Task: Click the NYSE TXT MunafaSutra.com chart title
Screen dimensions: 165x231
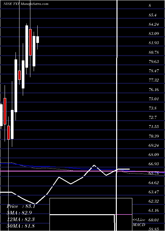Action: [26, 4]
